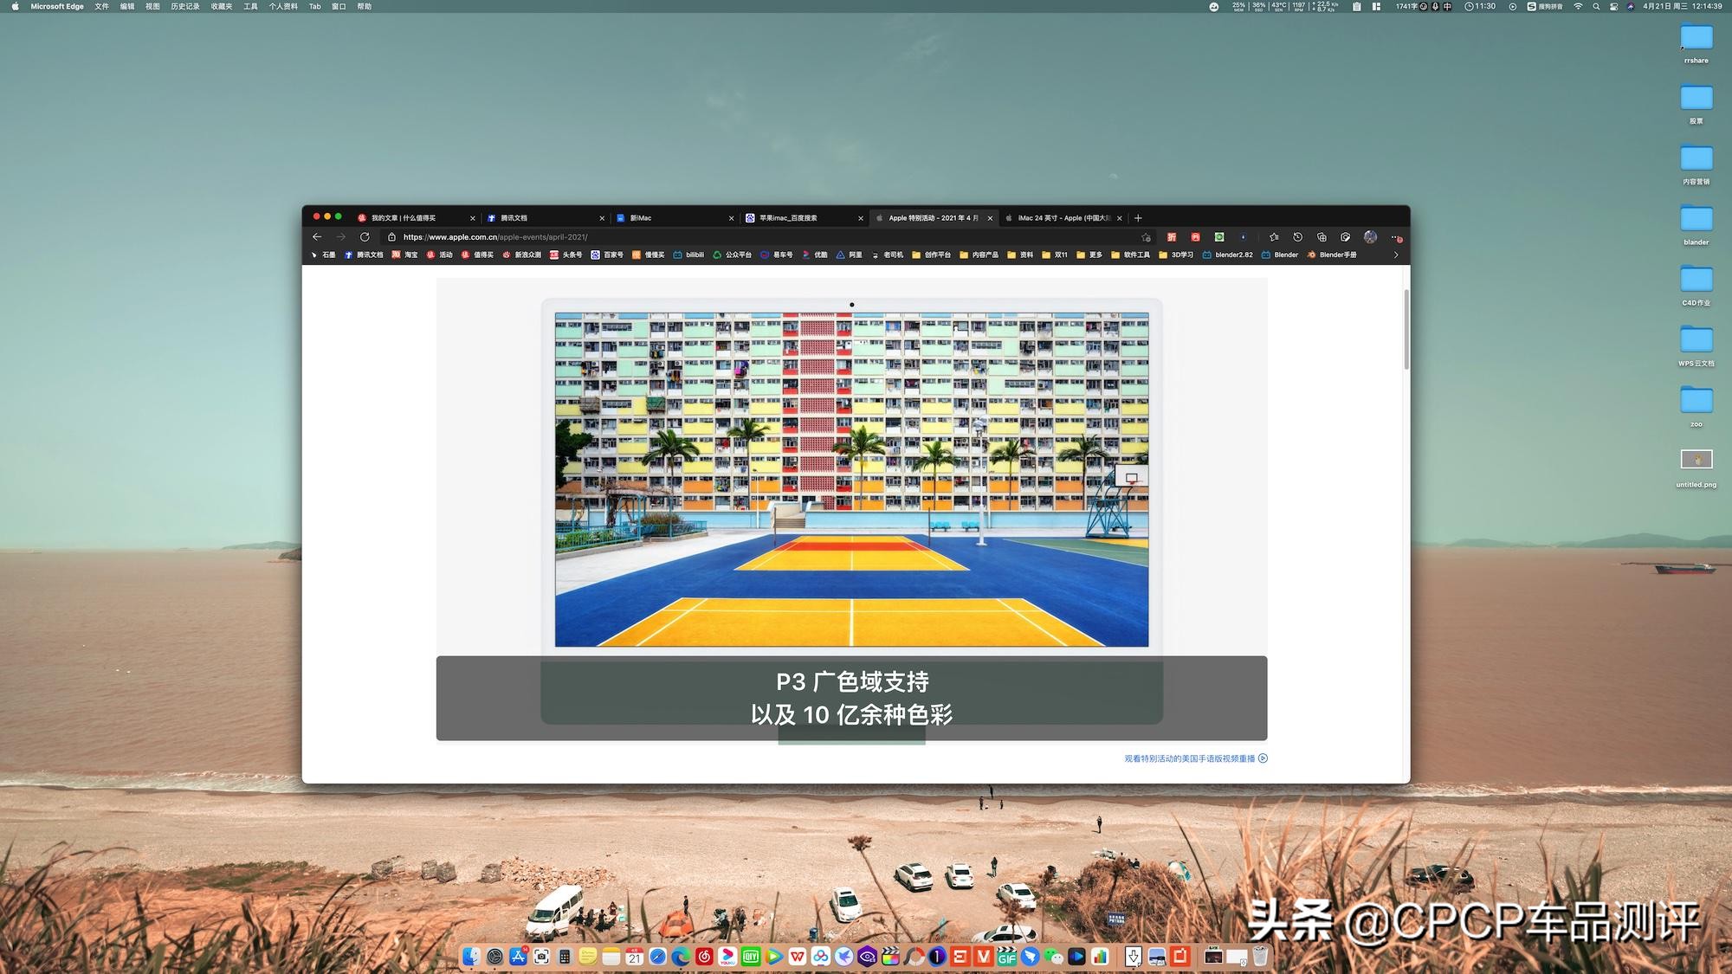This screenshot has width=1732, height=974.
Task: Click the back navigation arrow
Action: click(x=316, y=236)
